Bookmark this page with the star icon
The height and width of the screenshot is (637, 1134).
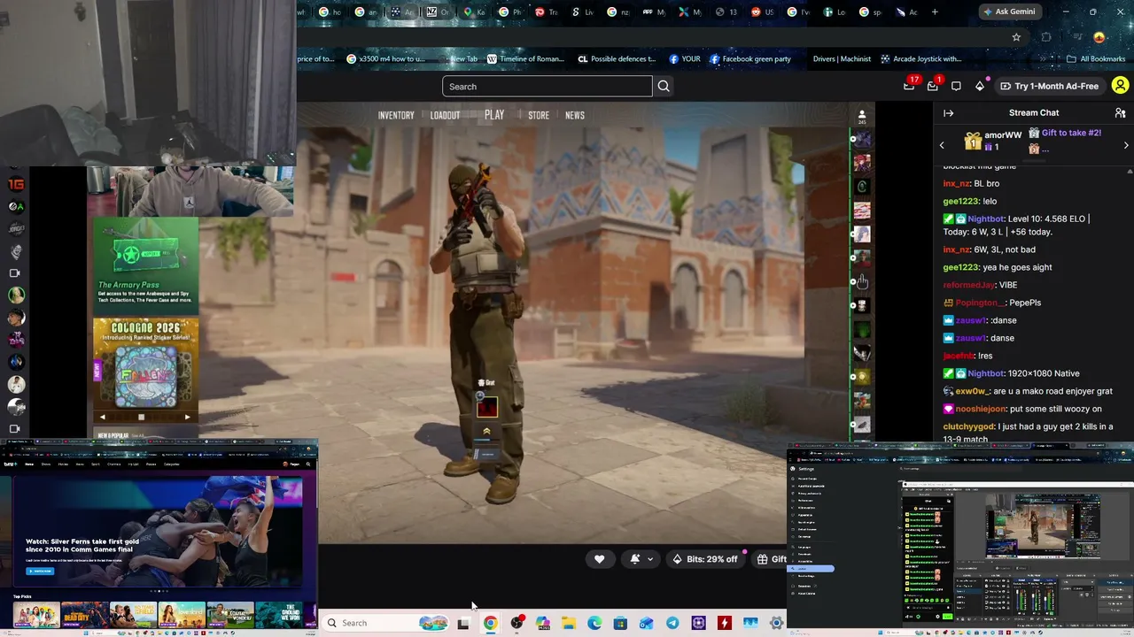point(1016,37)
